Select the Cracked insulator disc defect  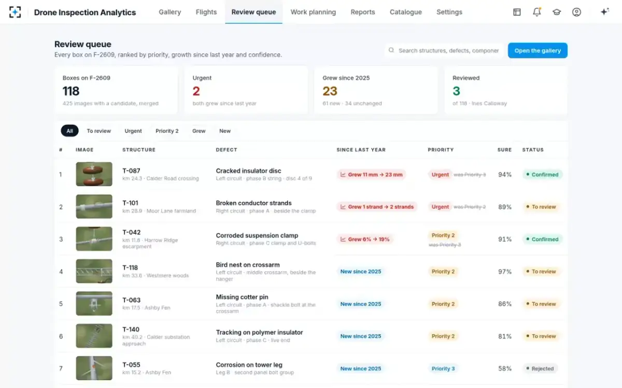pyautogui.click(x=248, y=171)
